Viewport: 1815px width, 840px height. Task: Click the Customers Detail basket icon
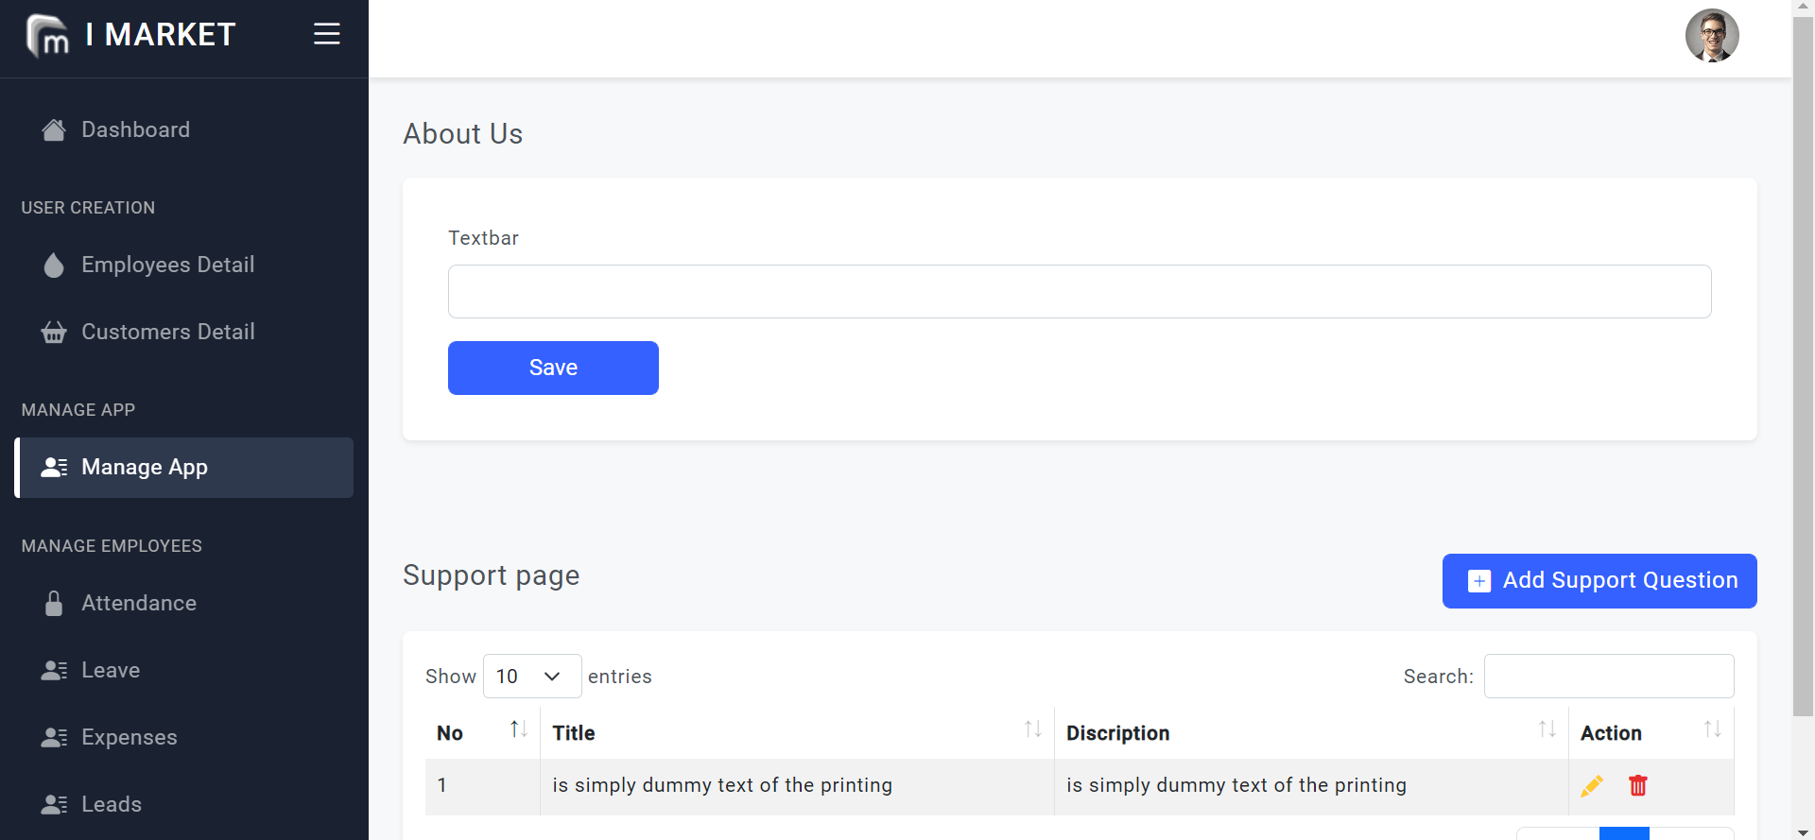coord(54,333)
